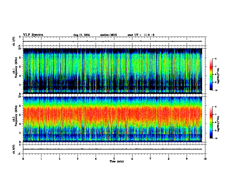Screen dimensions: 231x178
Task: Click the "VLF Spectra" plot title
Action: (x=33, y=35)
